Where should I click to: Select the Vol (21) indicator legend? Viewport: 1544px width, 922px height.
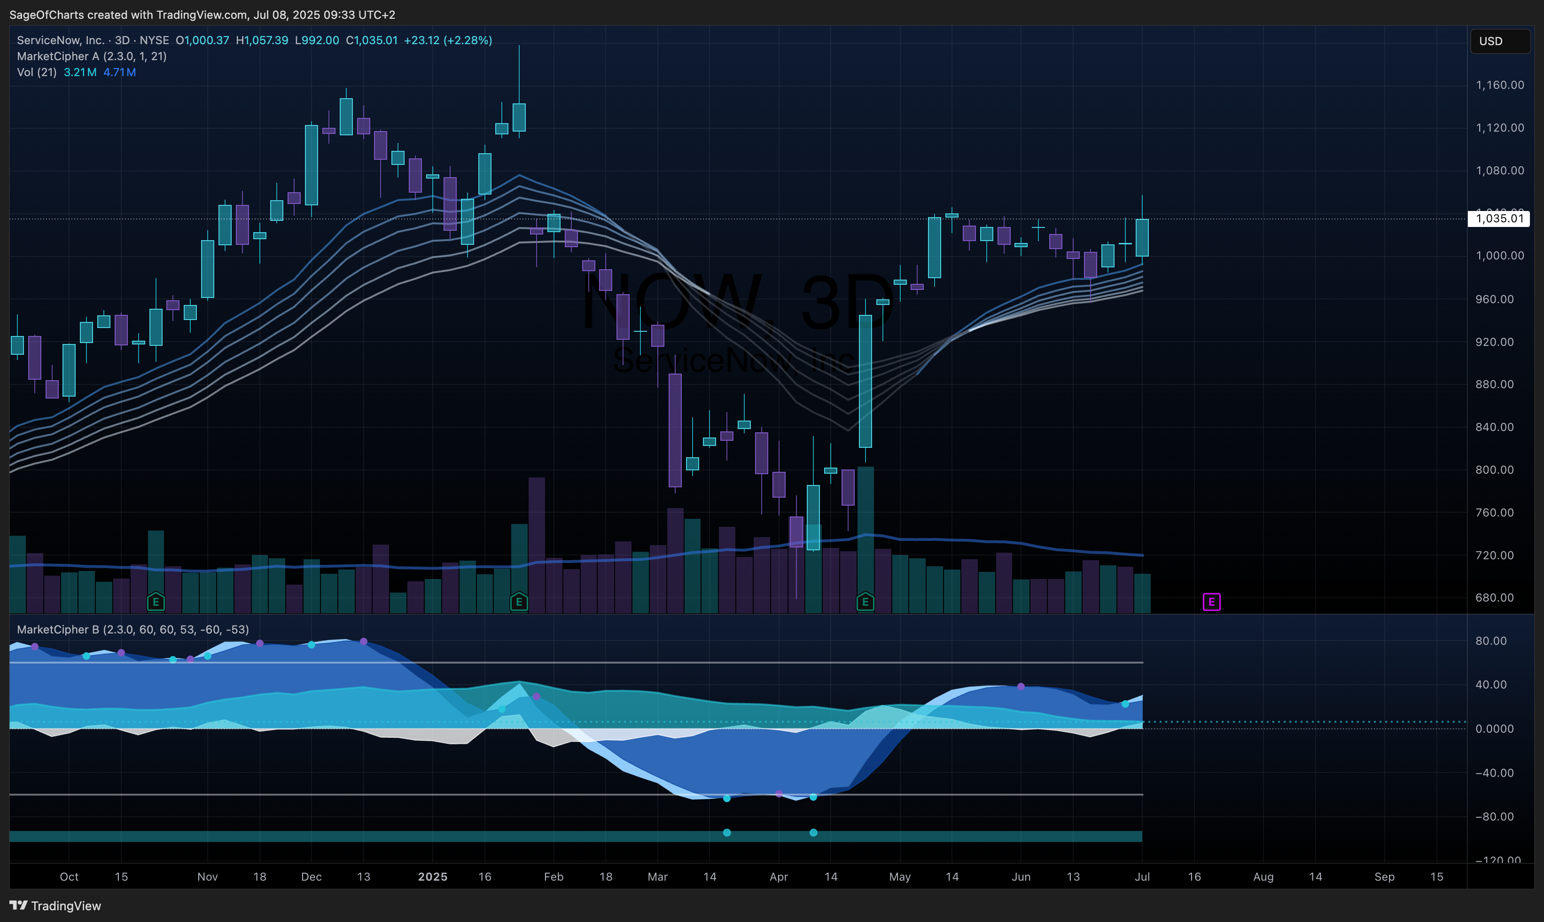pos(37,72)
